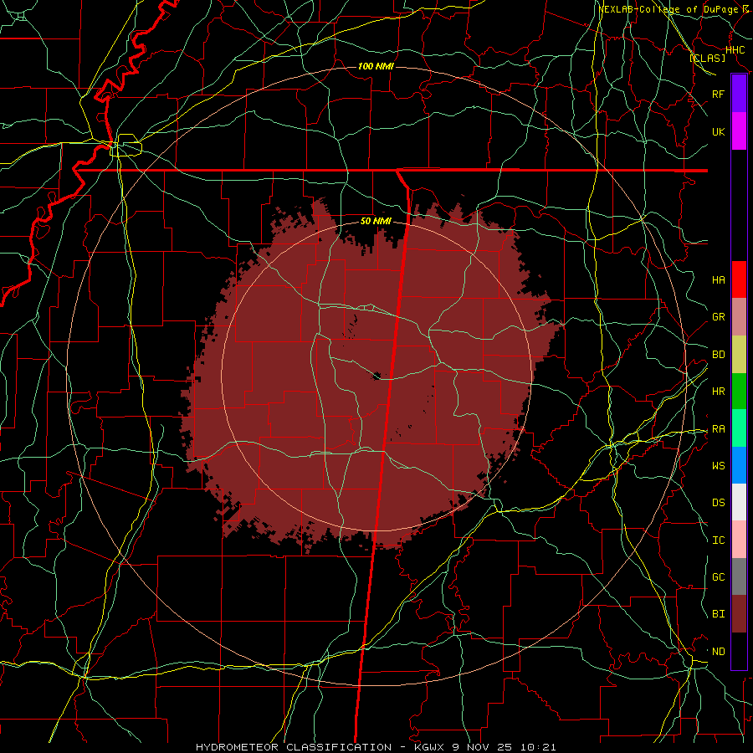Click the 9 NOV 25 date text
The image size is (753, 753).
pyautogui.click(x=483, y=747)
